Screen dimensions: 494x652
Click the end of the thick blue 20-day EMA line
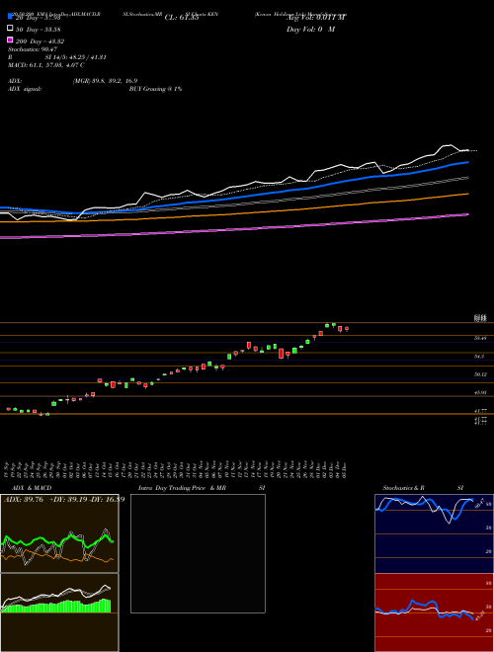click(x=467, y=162)
